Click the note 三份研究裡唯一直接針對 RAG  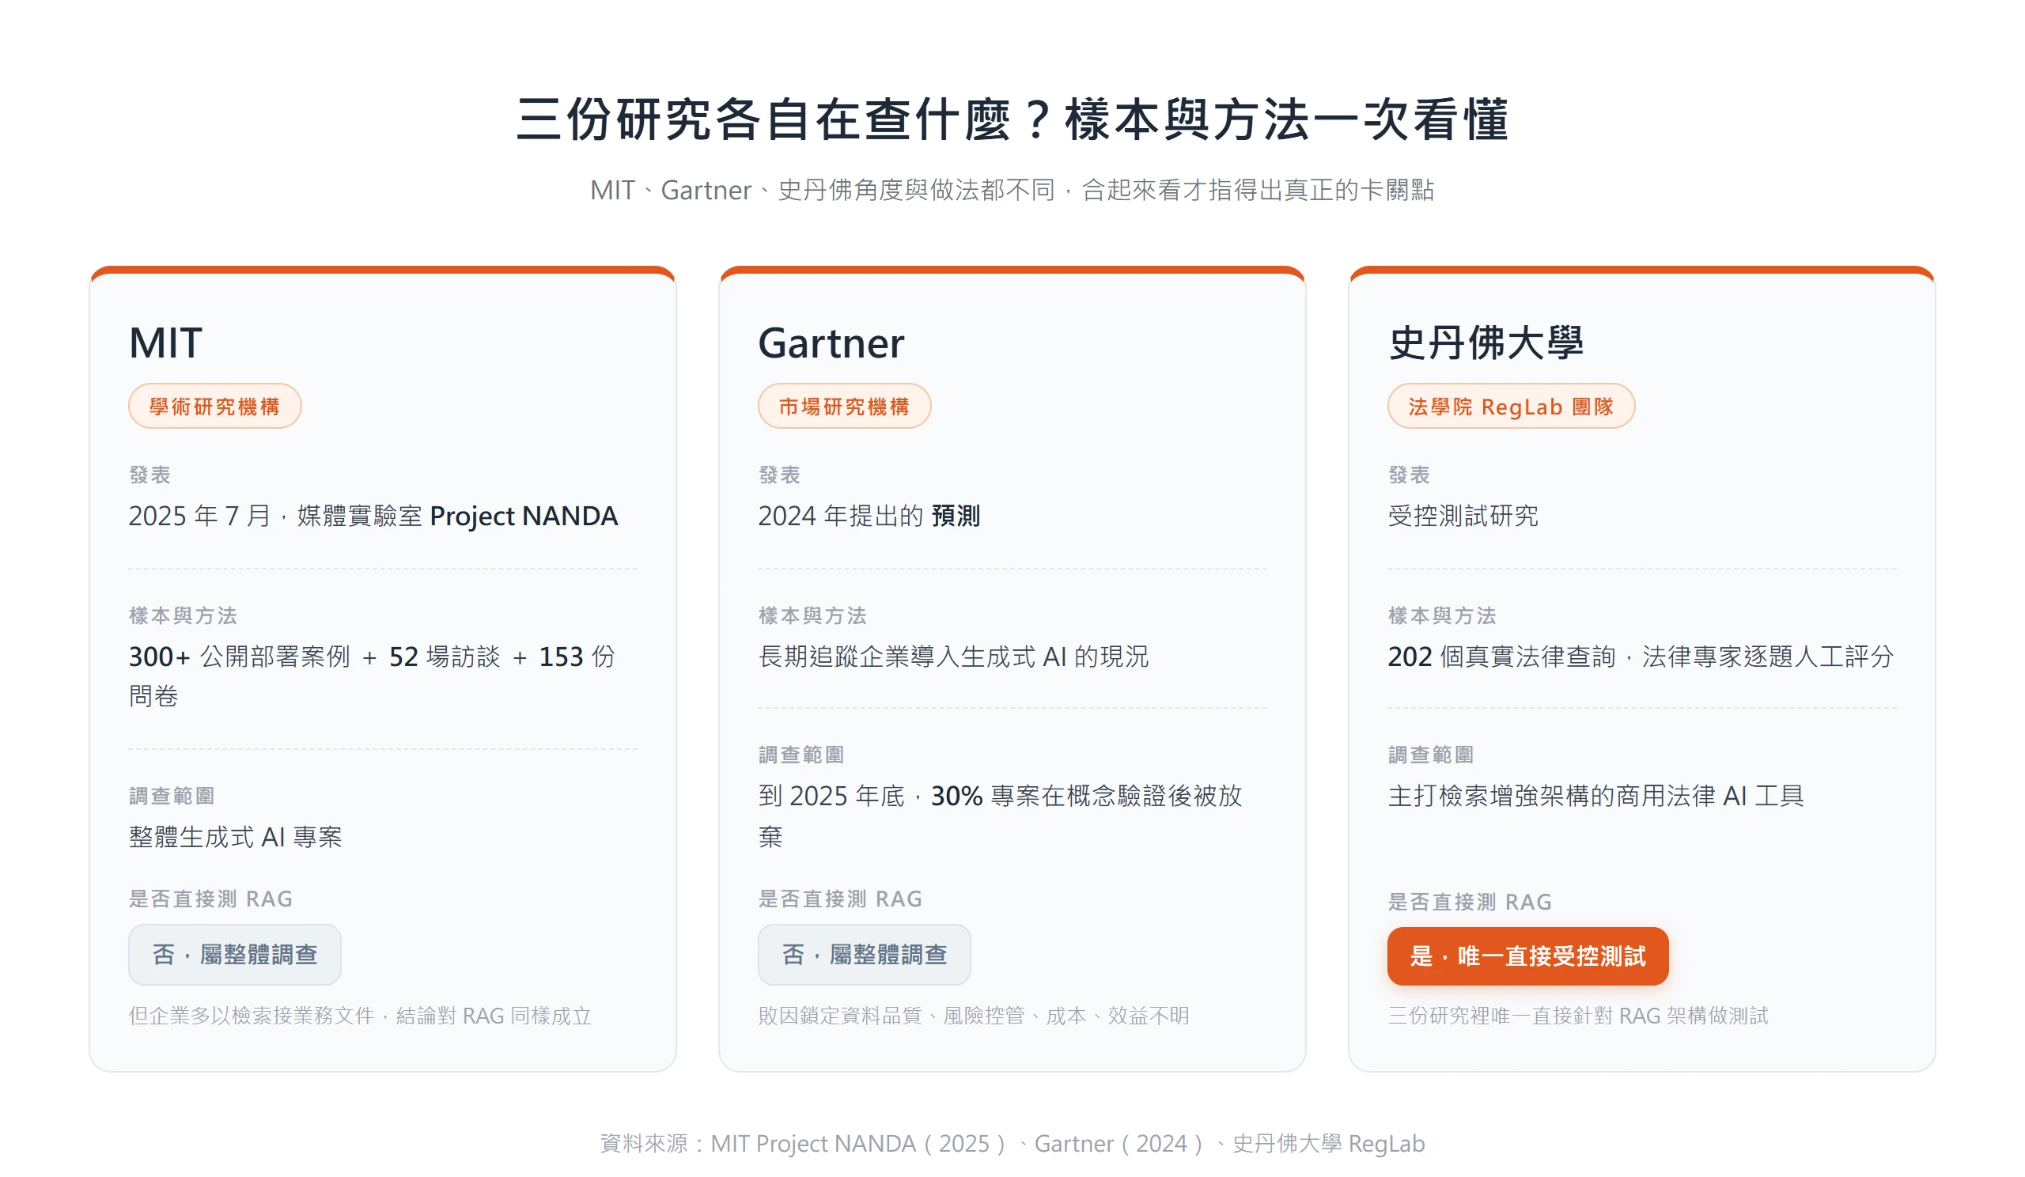1577,1016
